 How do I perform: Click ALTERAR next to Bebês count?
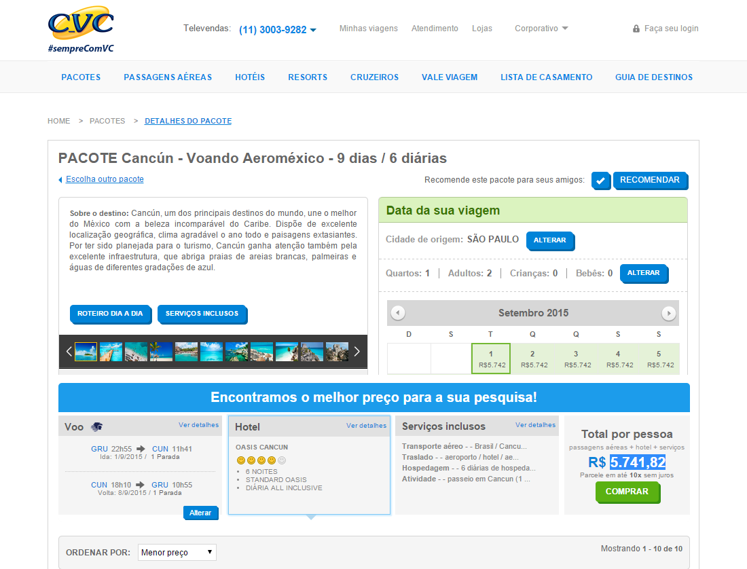643,273
